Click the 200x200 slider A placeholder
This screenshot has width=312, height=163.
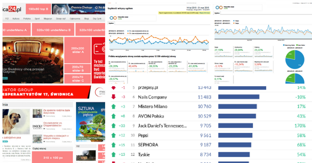[x=78, y=50]
